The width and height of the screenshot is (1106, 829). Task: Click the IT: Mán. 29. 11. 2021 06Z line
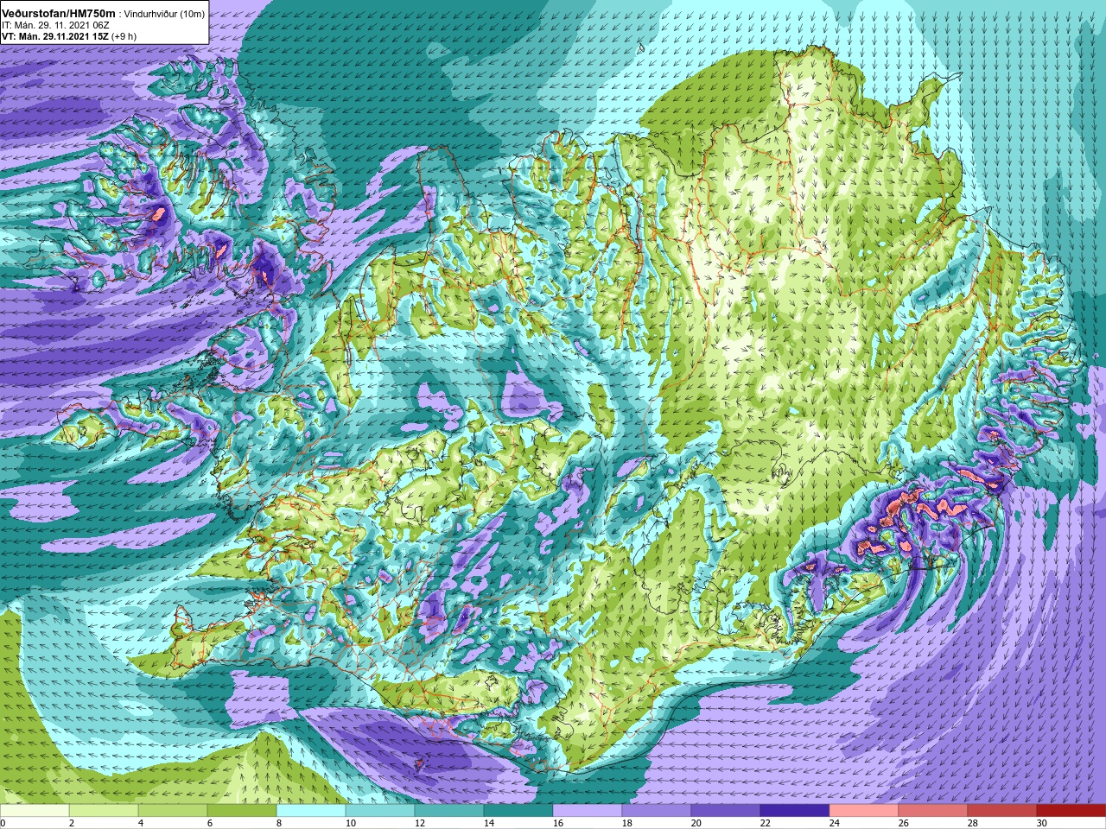coord(55,25)
